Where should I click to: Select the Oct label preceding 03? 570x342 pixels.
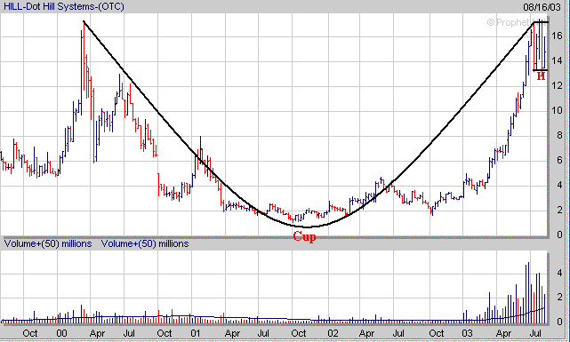coord(437,333)
